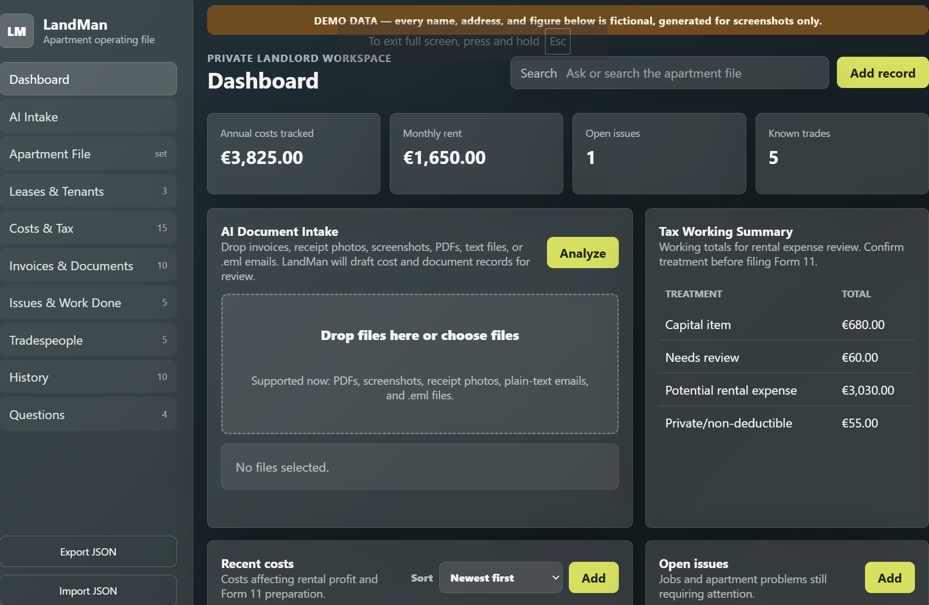Click the Monthly rent card

point(476,154)
